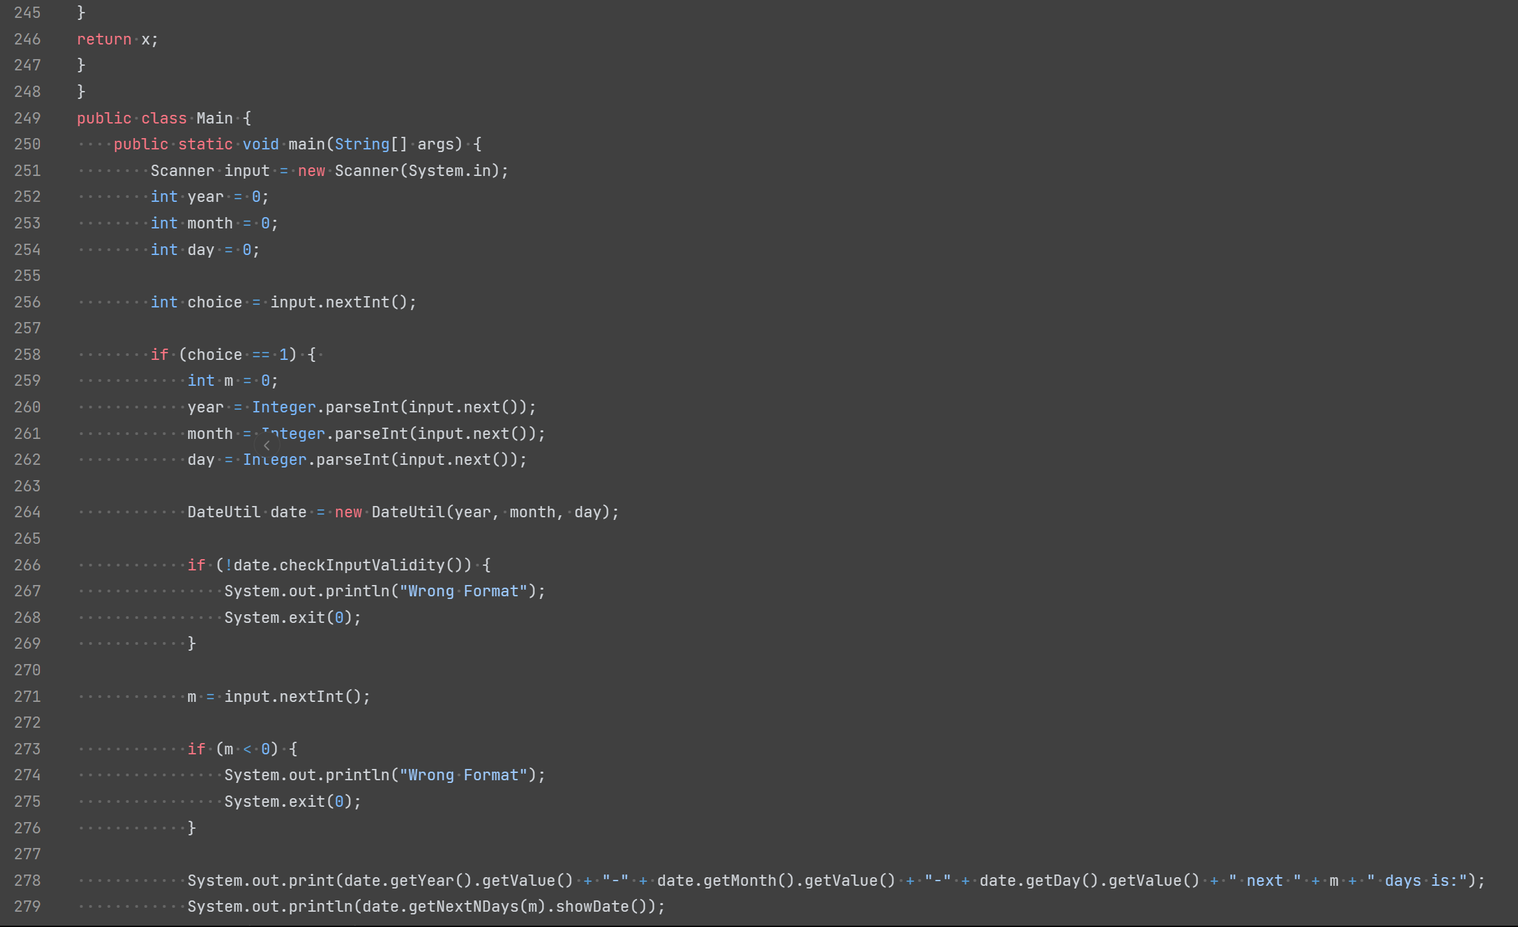Click 'DateUtil' constructor call after new

[408, 512]
